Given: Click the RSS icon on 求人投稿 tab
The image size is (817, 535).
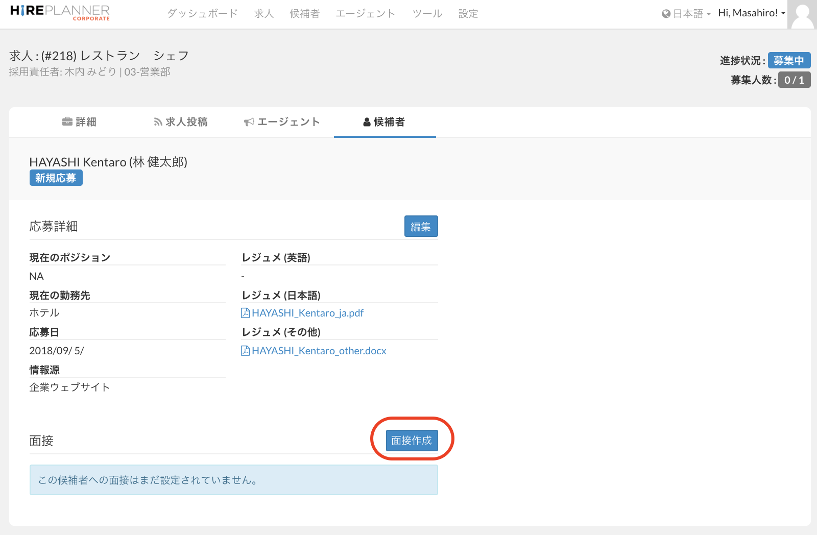Looking at the screenshot, I should coord(158,122).
